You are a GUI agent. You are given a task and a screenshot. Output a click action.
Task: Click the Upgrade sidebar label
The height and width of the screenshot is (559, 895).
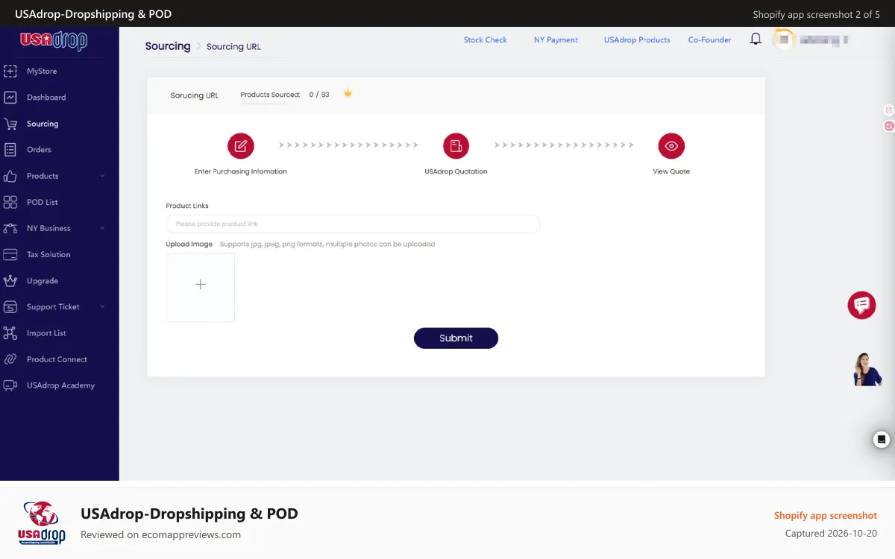pos(43,281)
